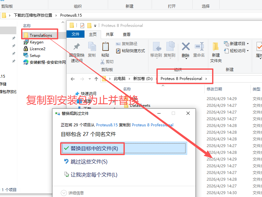Image resolution: width=262 pixels, height=197 pixels.
Task: Click 新加卷 (D:) breadcrumb
Action: pyautogui.click(x=143, y=79)
